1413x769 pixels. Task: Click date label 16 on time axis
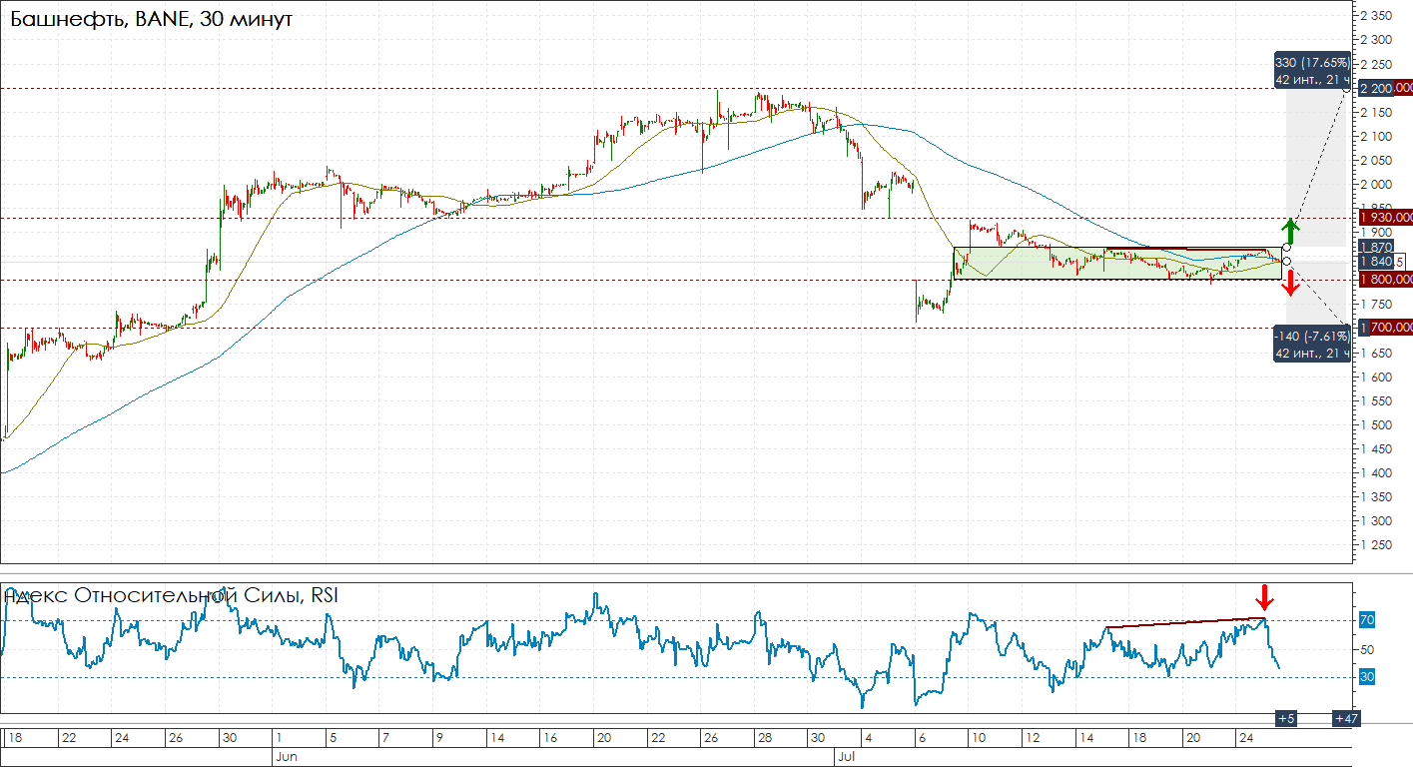549,738
